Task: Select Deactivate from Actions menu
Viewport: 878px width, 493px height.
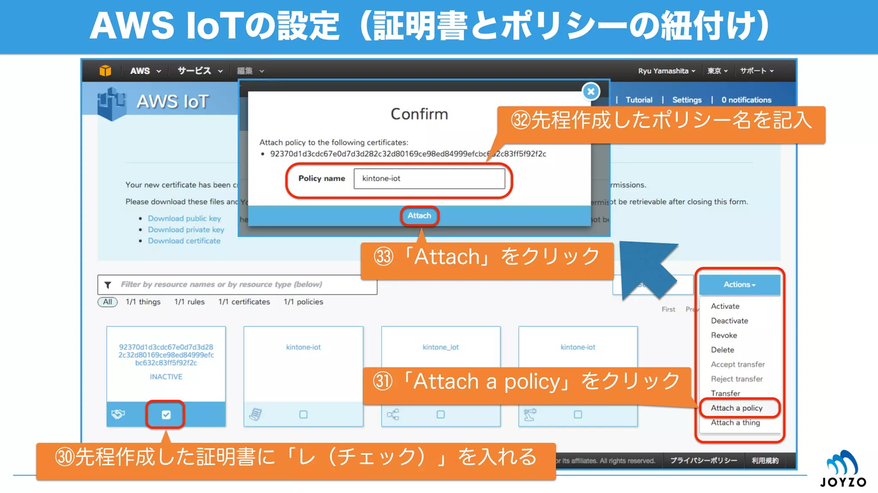Action: coord(729,321)
